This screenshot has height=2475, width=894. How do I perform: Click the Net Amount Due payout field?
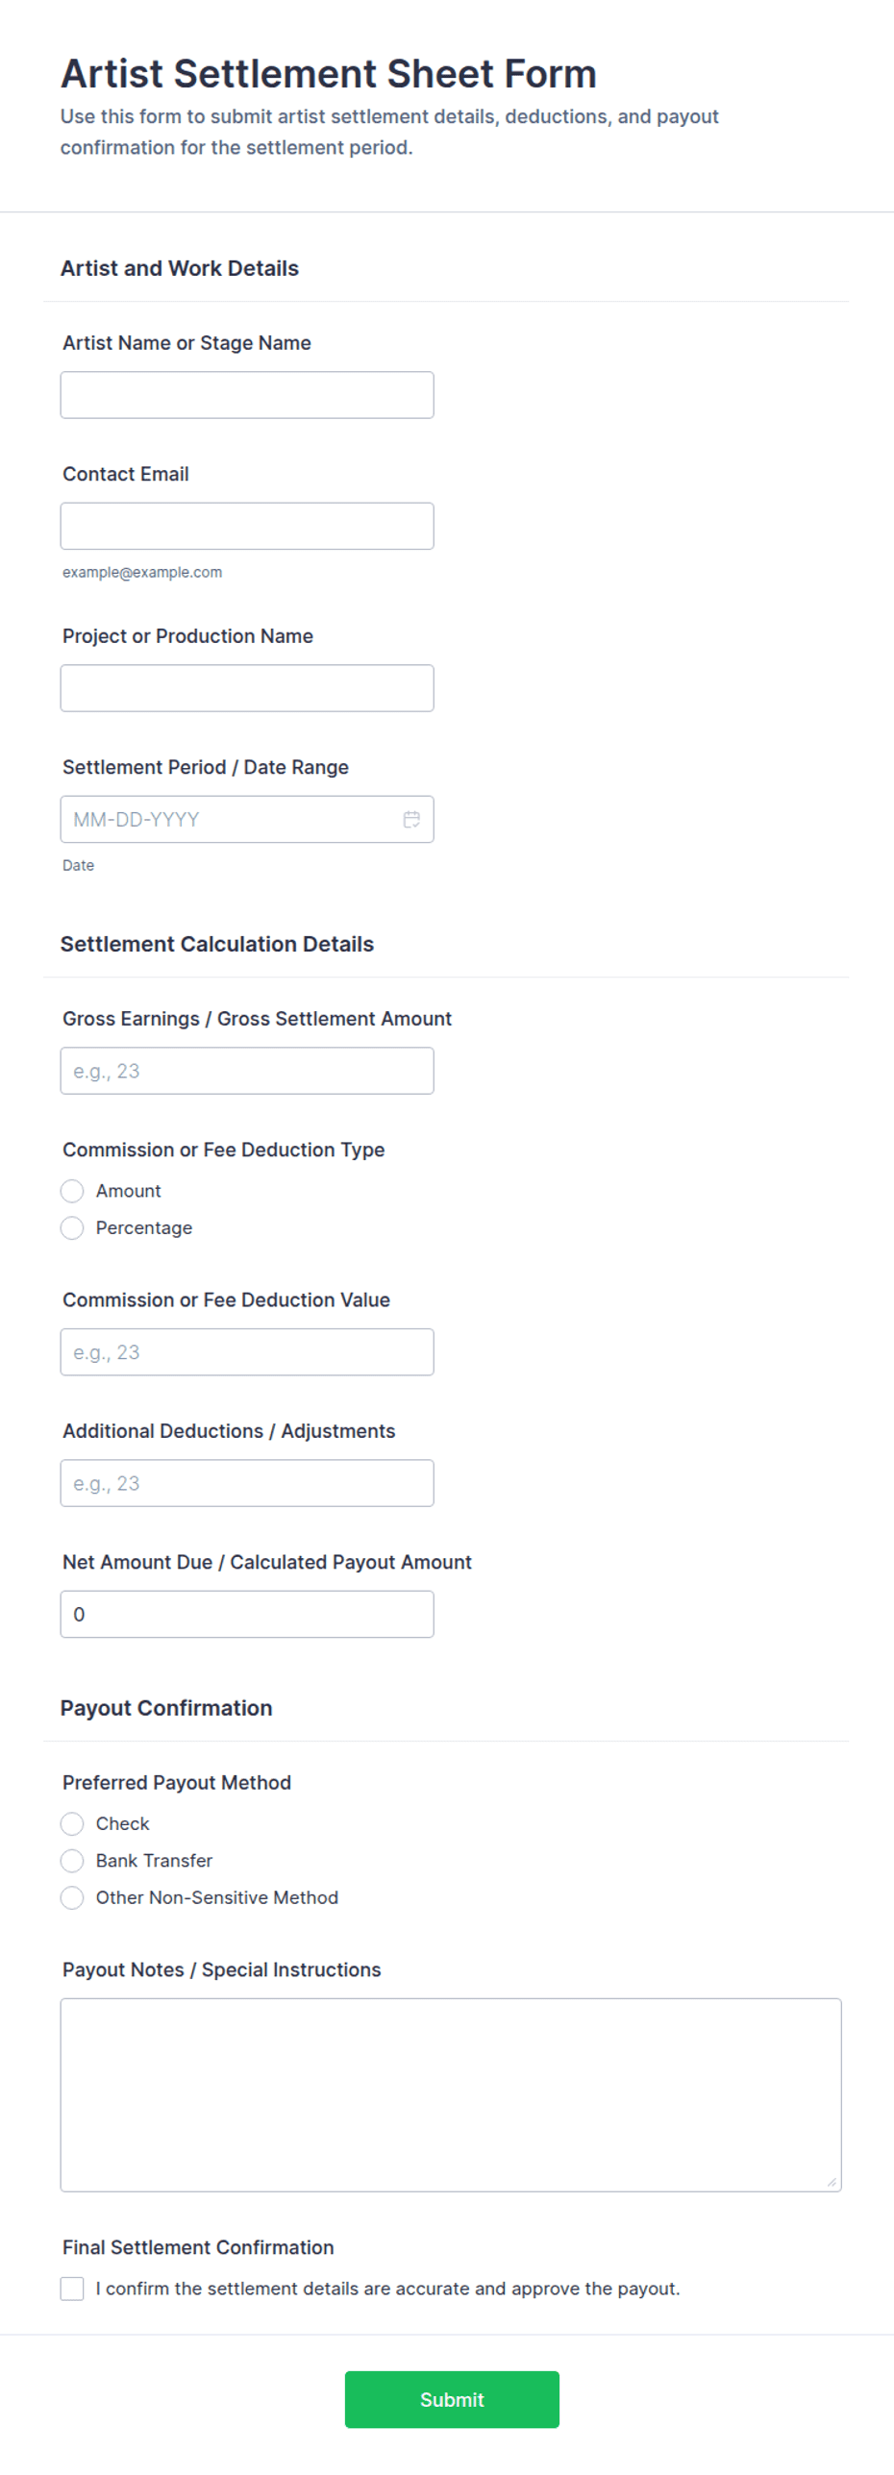click(247, 1614)
